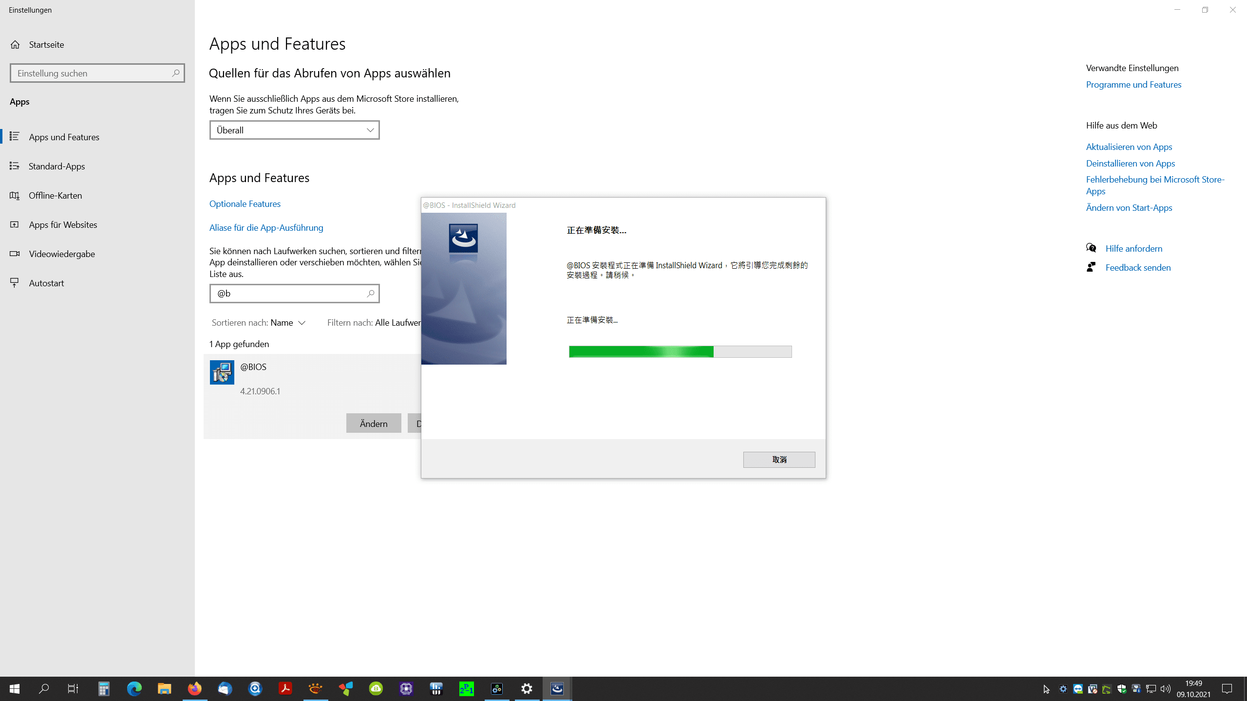Click the @BIOS app name
The width and height of the screenshot is (1247, 701).
pos(253,367)
